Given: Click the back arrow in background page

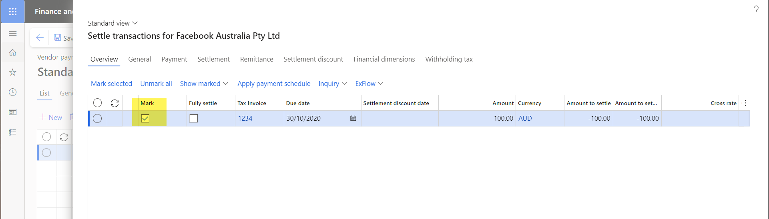Looking at the screenshot, I should 40,38.
